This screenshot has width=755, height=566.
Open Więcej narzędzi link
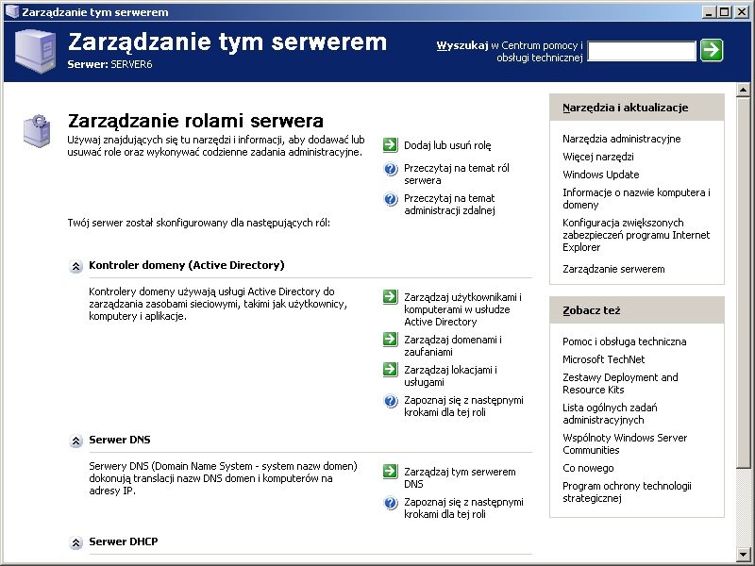(598, 157)
